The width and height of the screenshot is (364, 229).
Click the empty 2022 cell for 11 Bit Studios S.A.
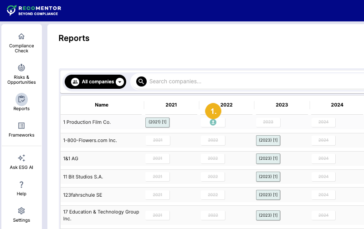click(213, 177)
